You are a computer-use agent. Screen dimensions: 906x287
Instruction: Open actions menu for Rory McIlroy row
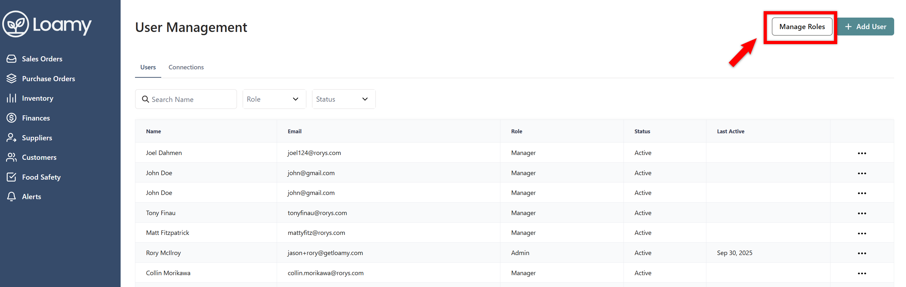click(861, 253)
